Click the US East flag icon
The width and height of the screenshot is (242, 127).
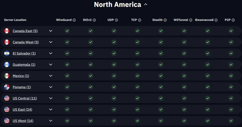click(x=7, y=110)
